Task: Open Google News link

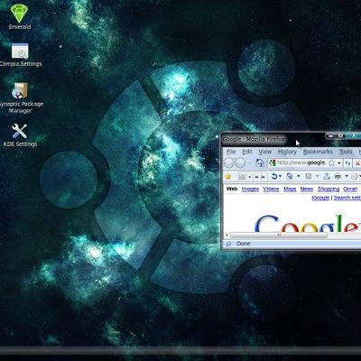Action: [x=307, y=189]
